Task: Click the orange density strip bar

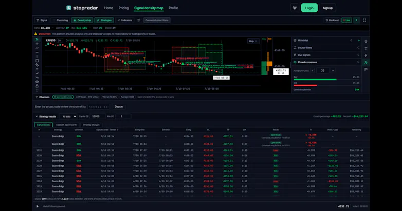Action: tap(269, 64)
